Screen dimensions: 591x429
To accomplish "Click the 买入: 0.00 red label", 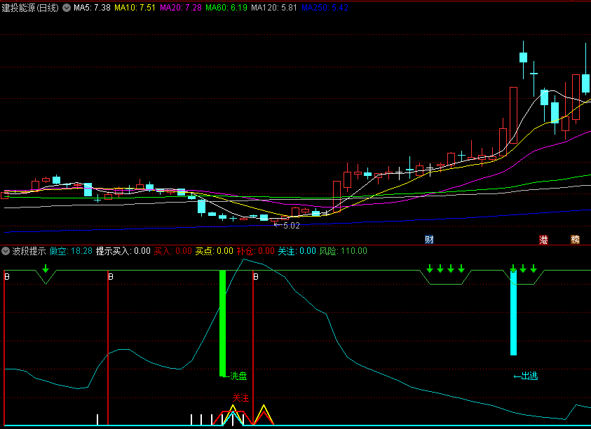I will click(173, 251).
